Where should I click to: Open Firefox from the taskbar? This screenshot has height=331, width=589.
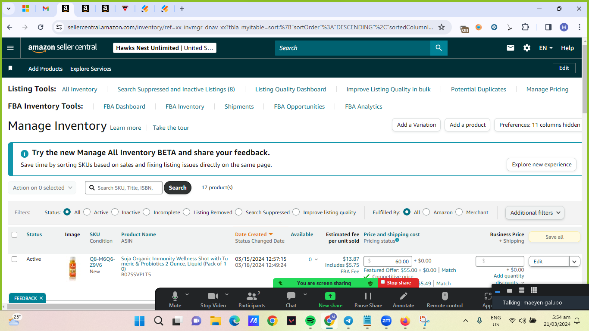pyautogui.click(x=405, y=321)
